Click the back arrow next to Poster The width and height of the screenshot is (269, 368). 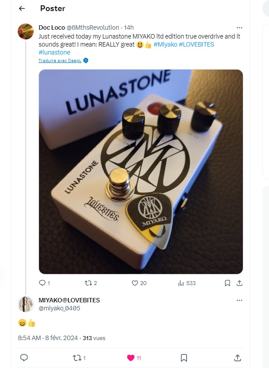click(22, 8)
